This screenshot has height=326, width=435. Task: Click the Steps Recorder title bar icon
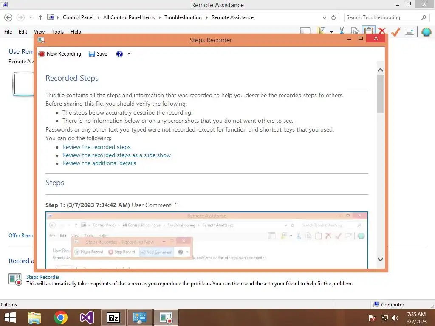[41, 40]
